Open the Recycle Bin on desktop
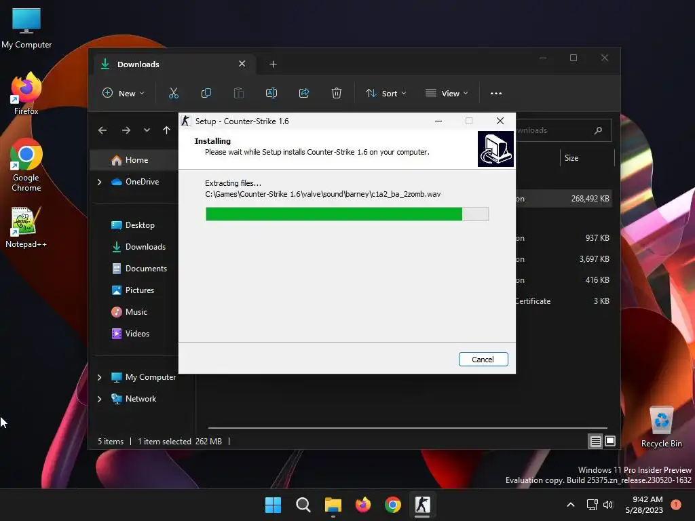The image size is (695, 521). pyautogui.click(x=661, y=427)
